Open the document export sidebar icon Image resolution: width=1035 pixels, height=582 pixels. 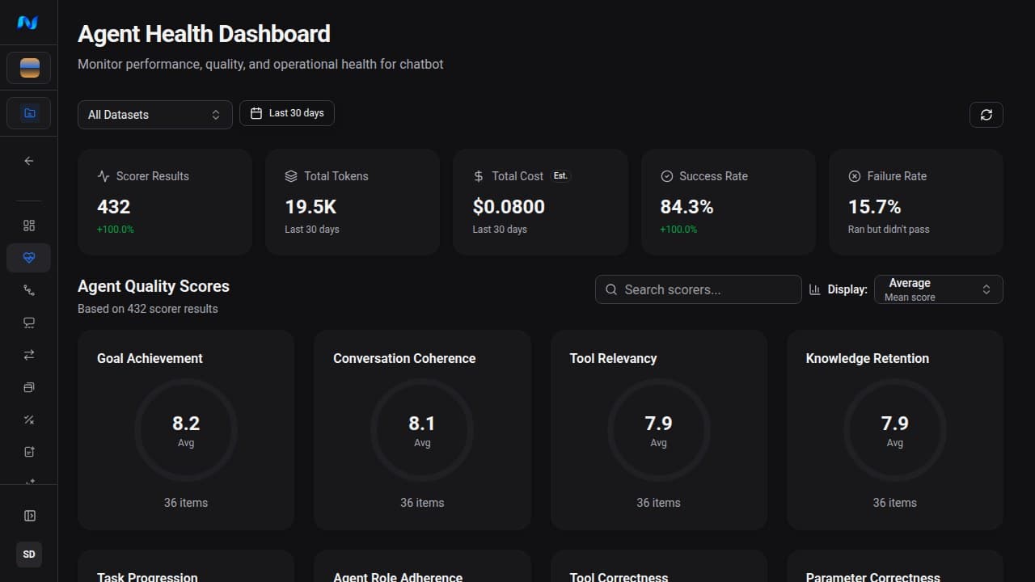pos(29,452)
